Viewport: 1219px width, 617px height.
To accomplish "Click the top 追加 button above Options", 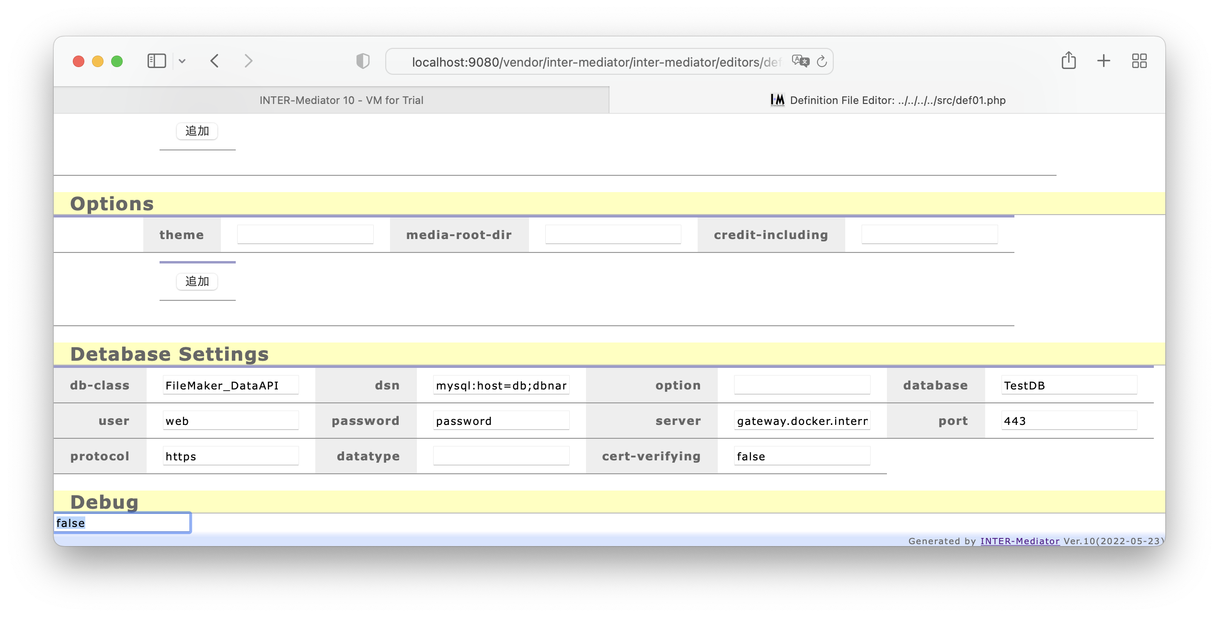I will [197, 131].
